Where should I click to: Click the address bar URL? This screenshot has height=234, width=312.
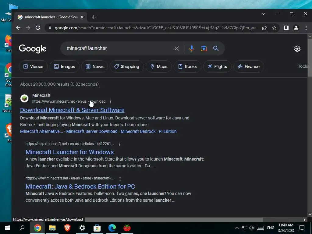[157, 28]
